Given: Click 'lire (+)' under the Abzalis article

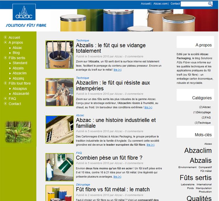Looking at the screenshot, I should point(117,70).
